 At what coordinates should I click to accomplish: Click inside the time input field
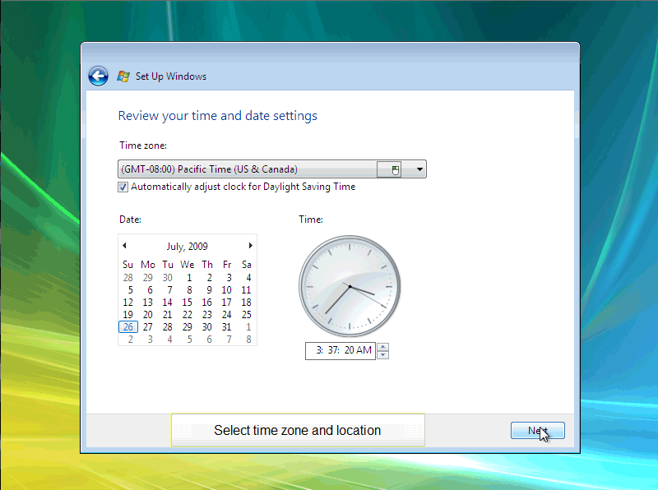341,350
